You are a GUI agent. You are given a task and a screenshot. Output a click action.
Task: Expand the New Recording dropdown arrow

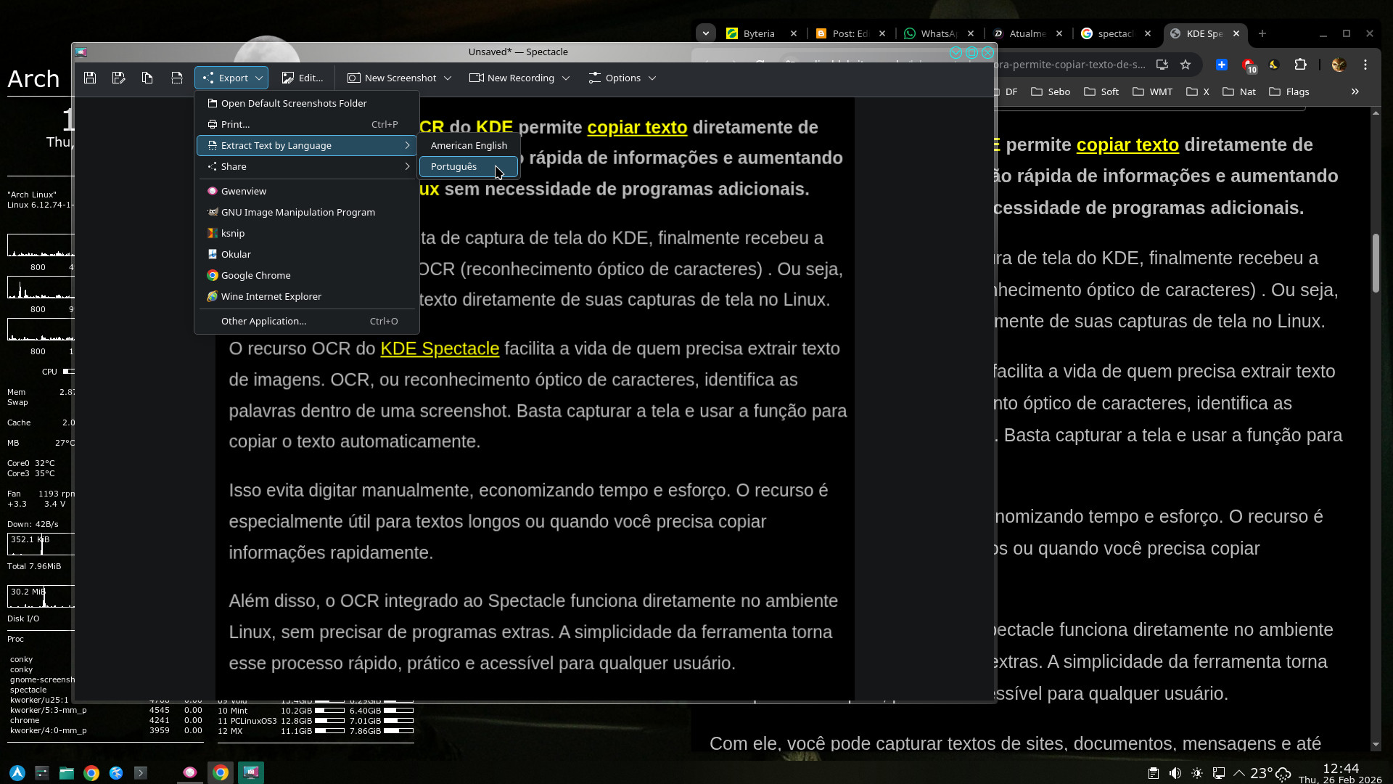click(x=566, y=78)
